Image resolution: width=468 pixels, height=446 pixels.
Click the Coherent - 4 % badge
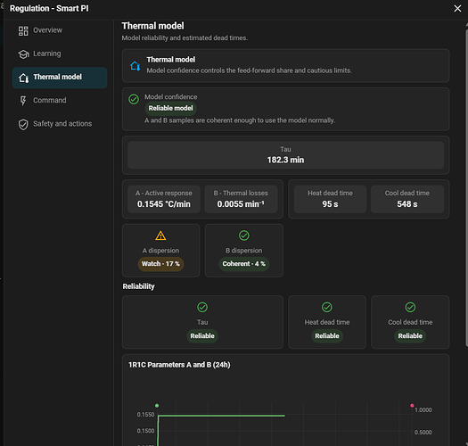(244, 264)
